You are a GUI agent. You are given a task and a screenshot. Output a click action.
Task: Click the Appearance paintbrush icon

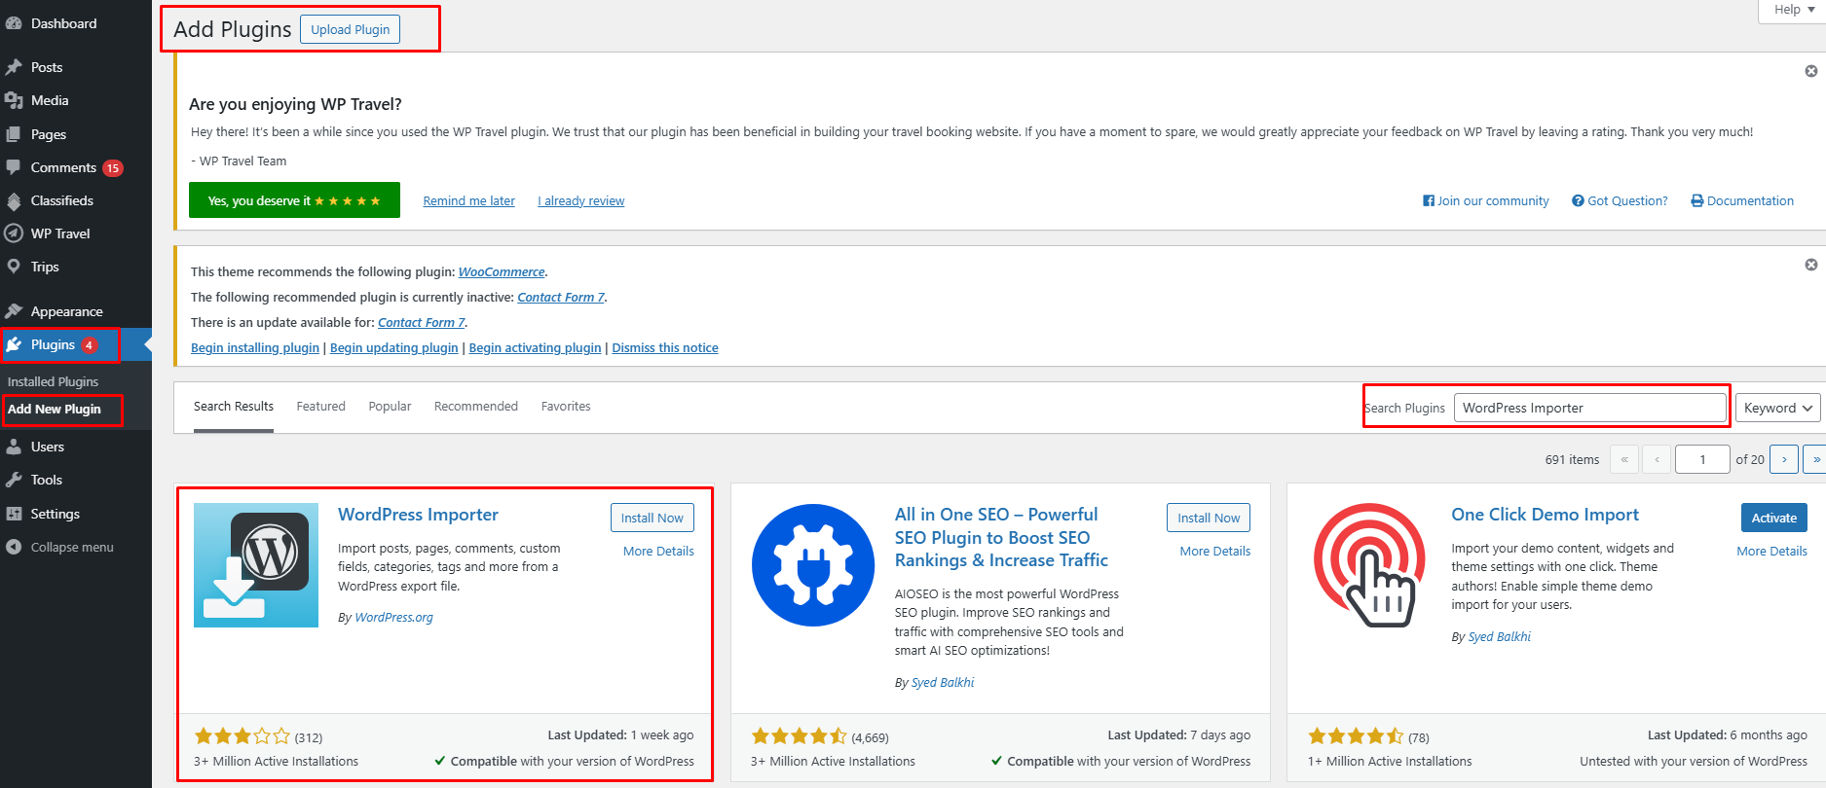click(14, 311)
